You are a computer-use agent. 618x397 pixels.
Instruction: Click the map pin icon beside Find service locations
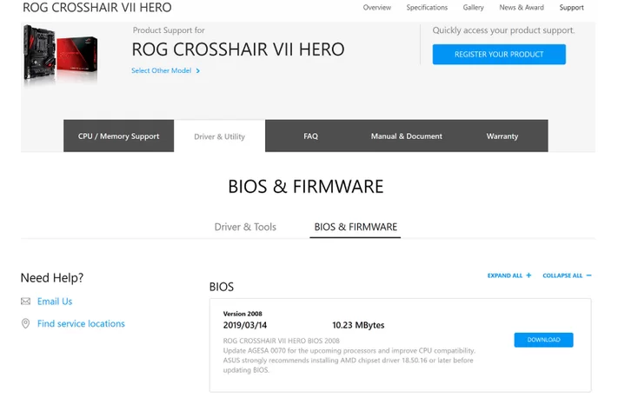click(25, 324)
